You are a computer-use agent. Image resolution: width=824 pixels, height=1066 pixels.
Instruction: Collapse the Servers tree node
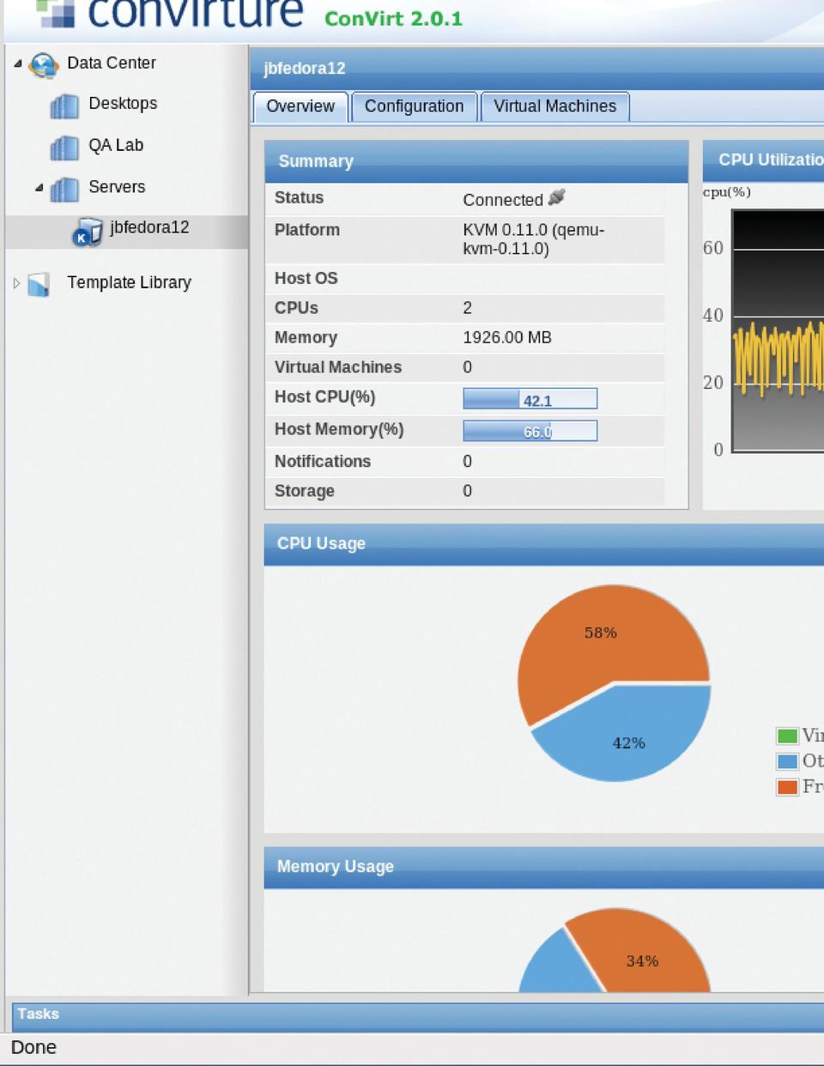(x=39, y=187)
